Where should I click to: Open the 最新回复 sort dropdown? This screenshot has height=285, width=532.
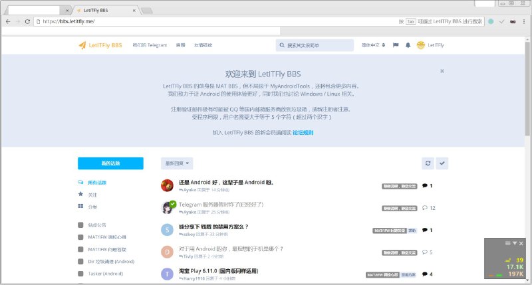177,163
